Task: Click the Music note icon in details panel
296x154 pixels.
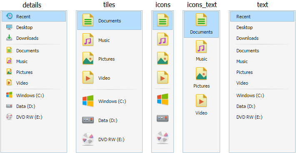Action: click(9, 61)
